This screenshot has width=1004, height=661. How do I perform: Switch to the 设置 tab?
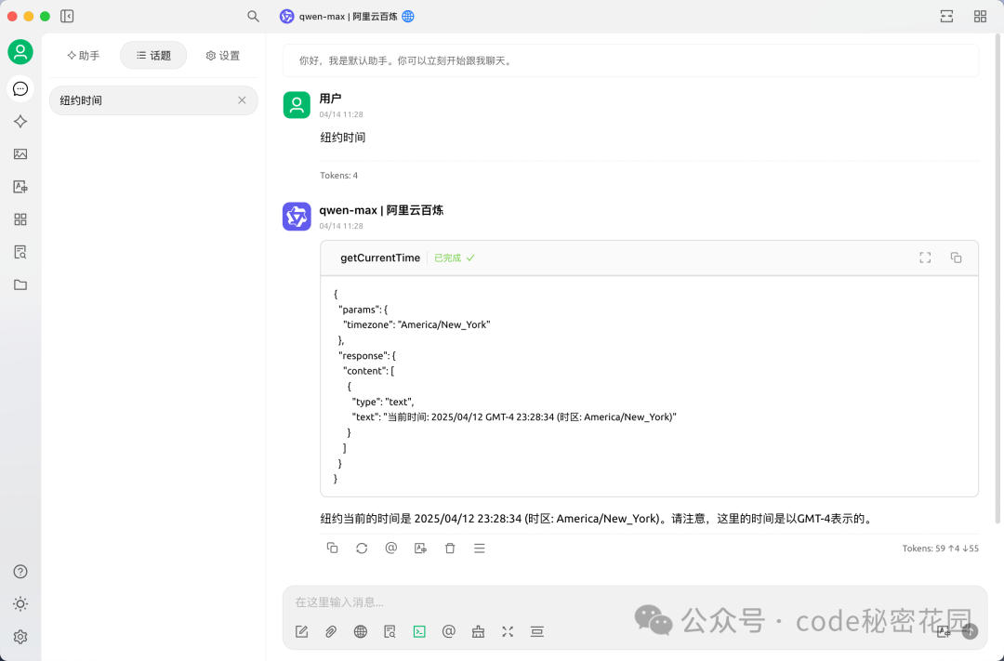pyautogui.click(x=223, y=56)
